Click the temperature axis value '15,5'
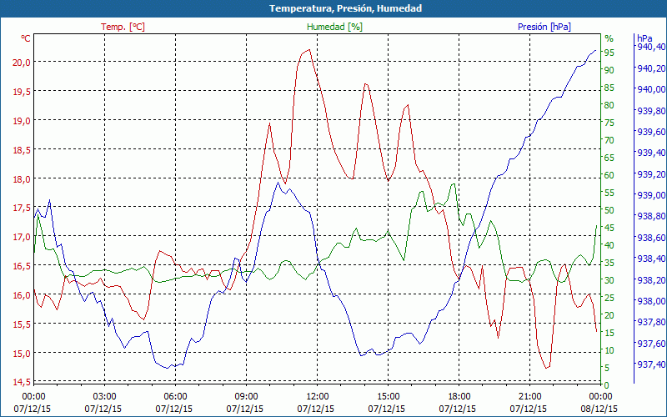Image resolution: width=667 pixels, height=417 pixels. (x=22, y=324)
